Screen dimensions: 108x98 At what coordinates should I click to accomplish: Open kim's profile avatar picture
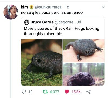(x=11, y=12)
